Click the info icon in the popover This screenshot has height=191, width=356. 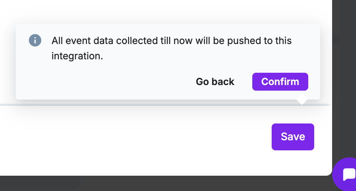(x=35, y=40)
